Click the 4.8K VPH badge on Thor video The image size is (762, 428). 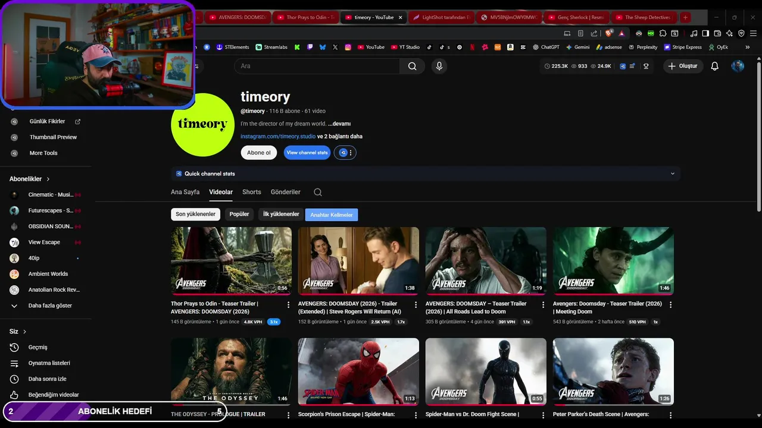pos(253,322)
